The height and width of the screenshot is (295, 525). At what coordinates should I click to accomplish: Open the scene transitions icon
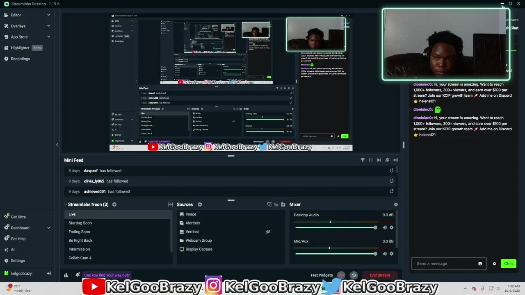coord(170,204)
